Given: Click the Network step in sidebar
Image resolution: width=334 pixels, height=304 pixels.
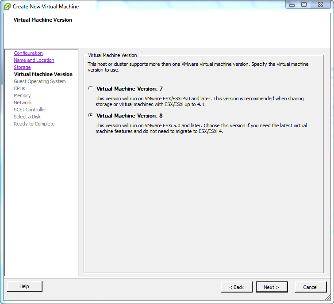Looking at the screenshot, I should coord(23,103).
